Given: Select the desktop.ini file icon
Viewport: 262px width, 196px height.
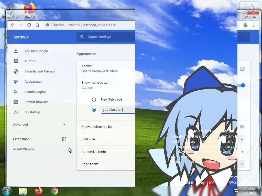Looking at the screenshot, I should pos(249,10).
